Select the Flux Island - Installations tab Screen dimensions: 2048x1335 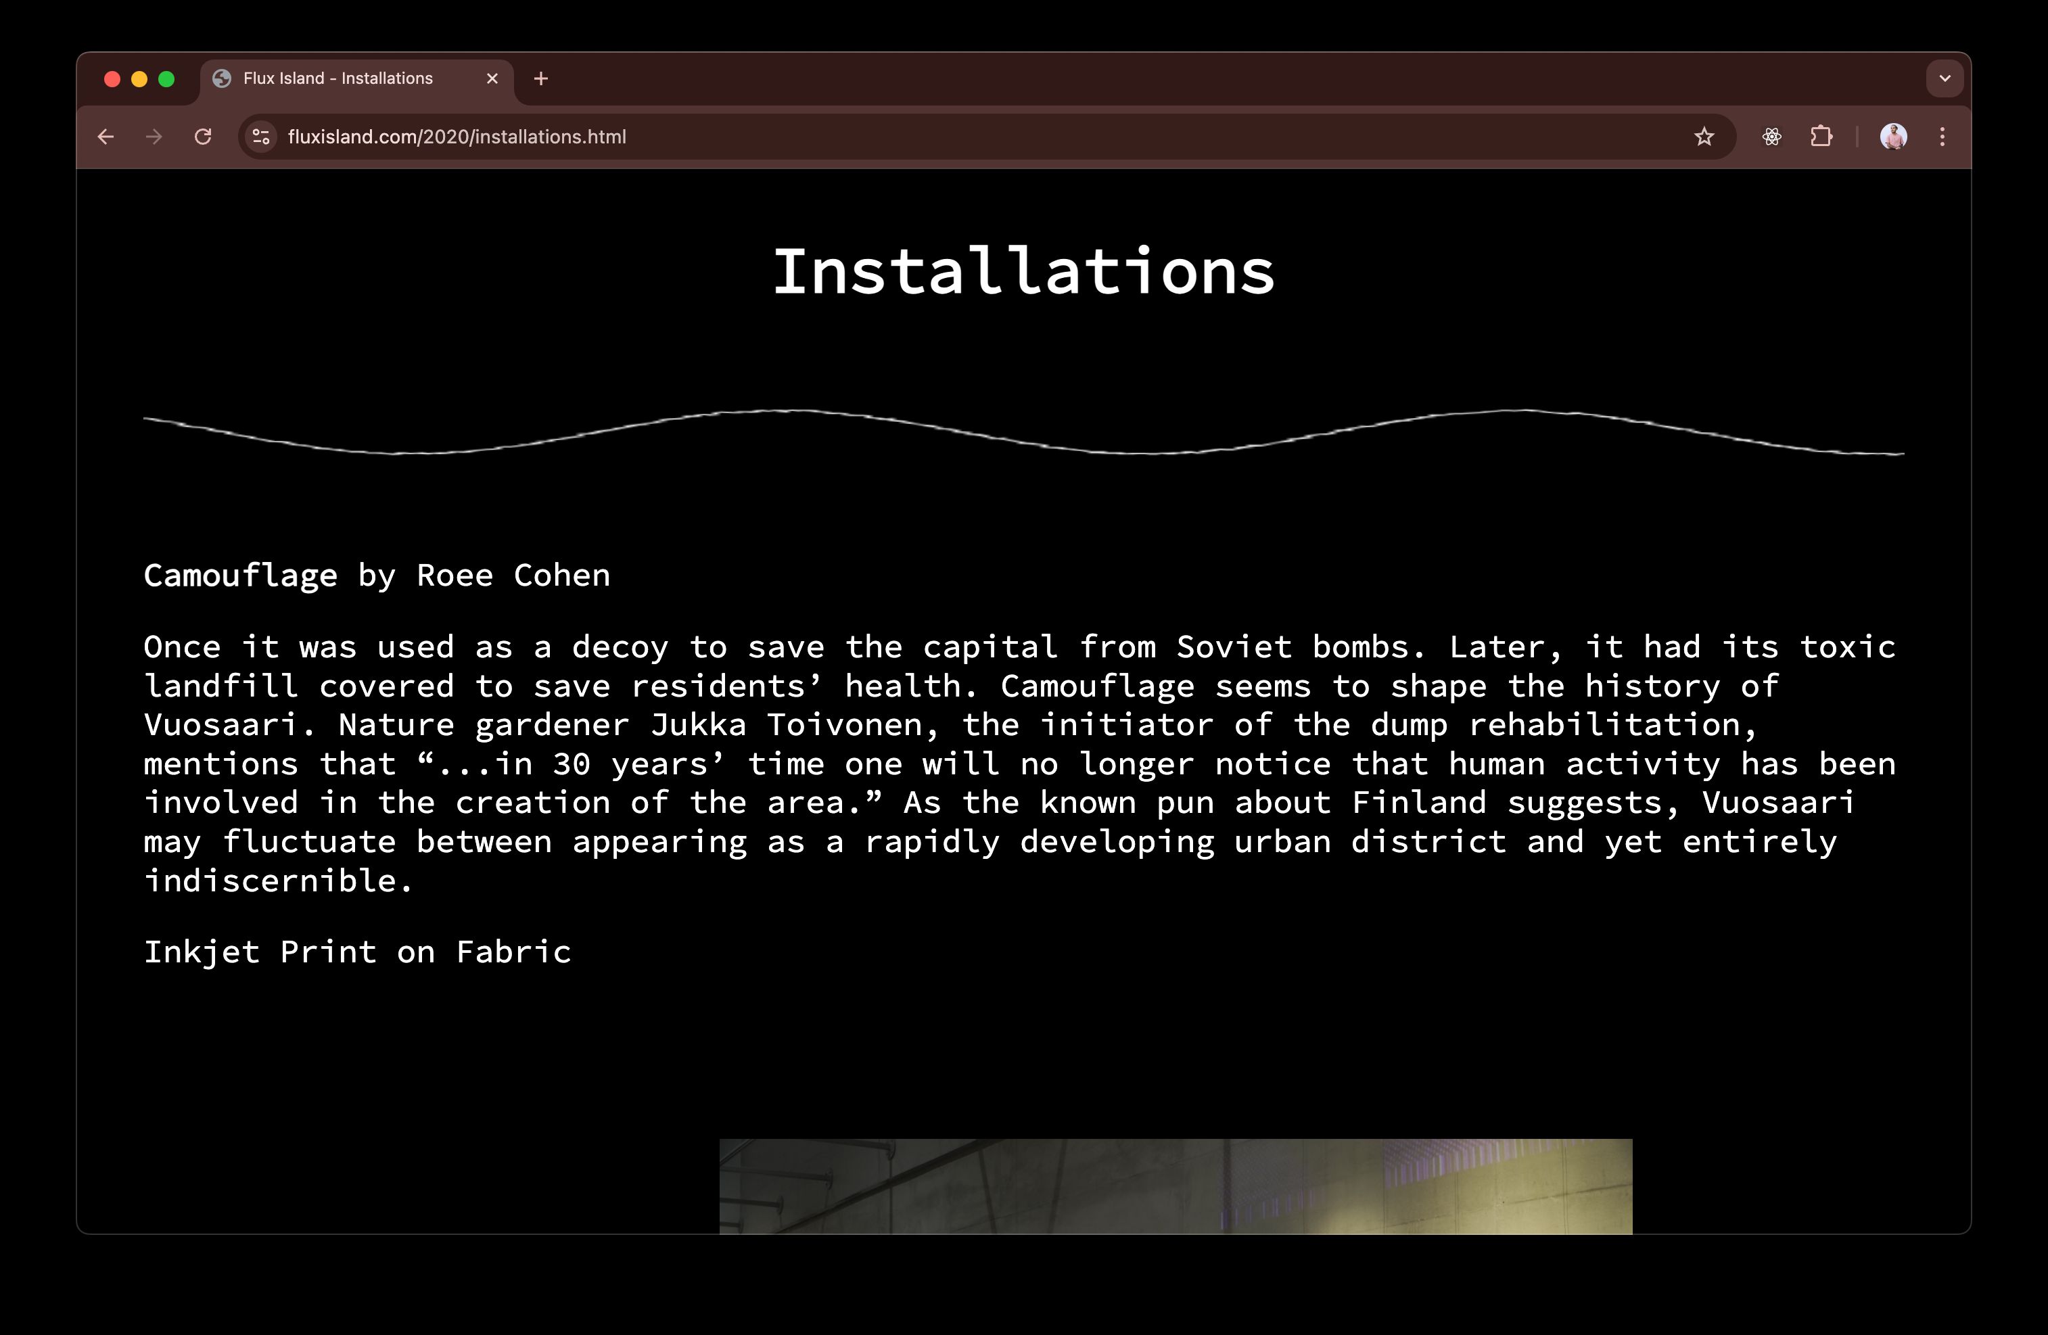pyautogui.click(x=357, y=79)
